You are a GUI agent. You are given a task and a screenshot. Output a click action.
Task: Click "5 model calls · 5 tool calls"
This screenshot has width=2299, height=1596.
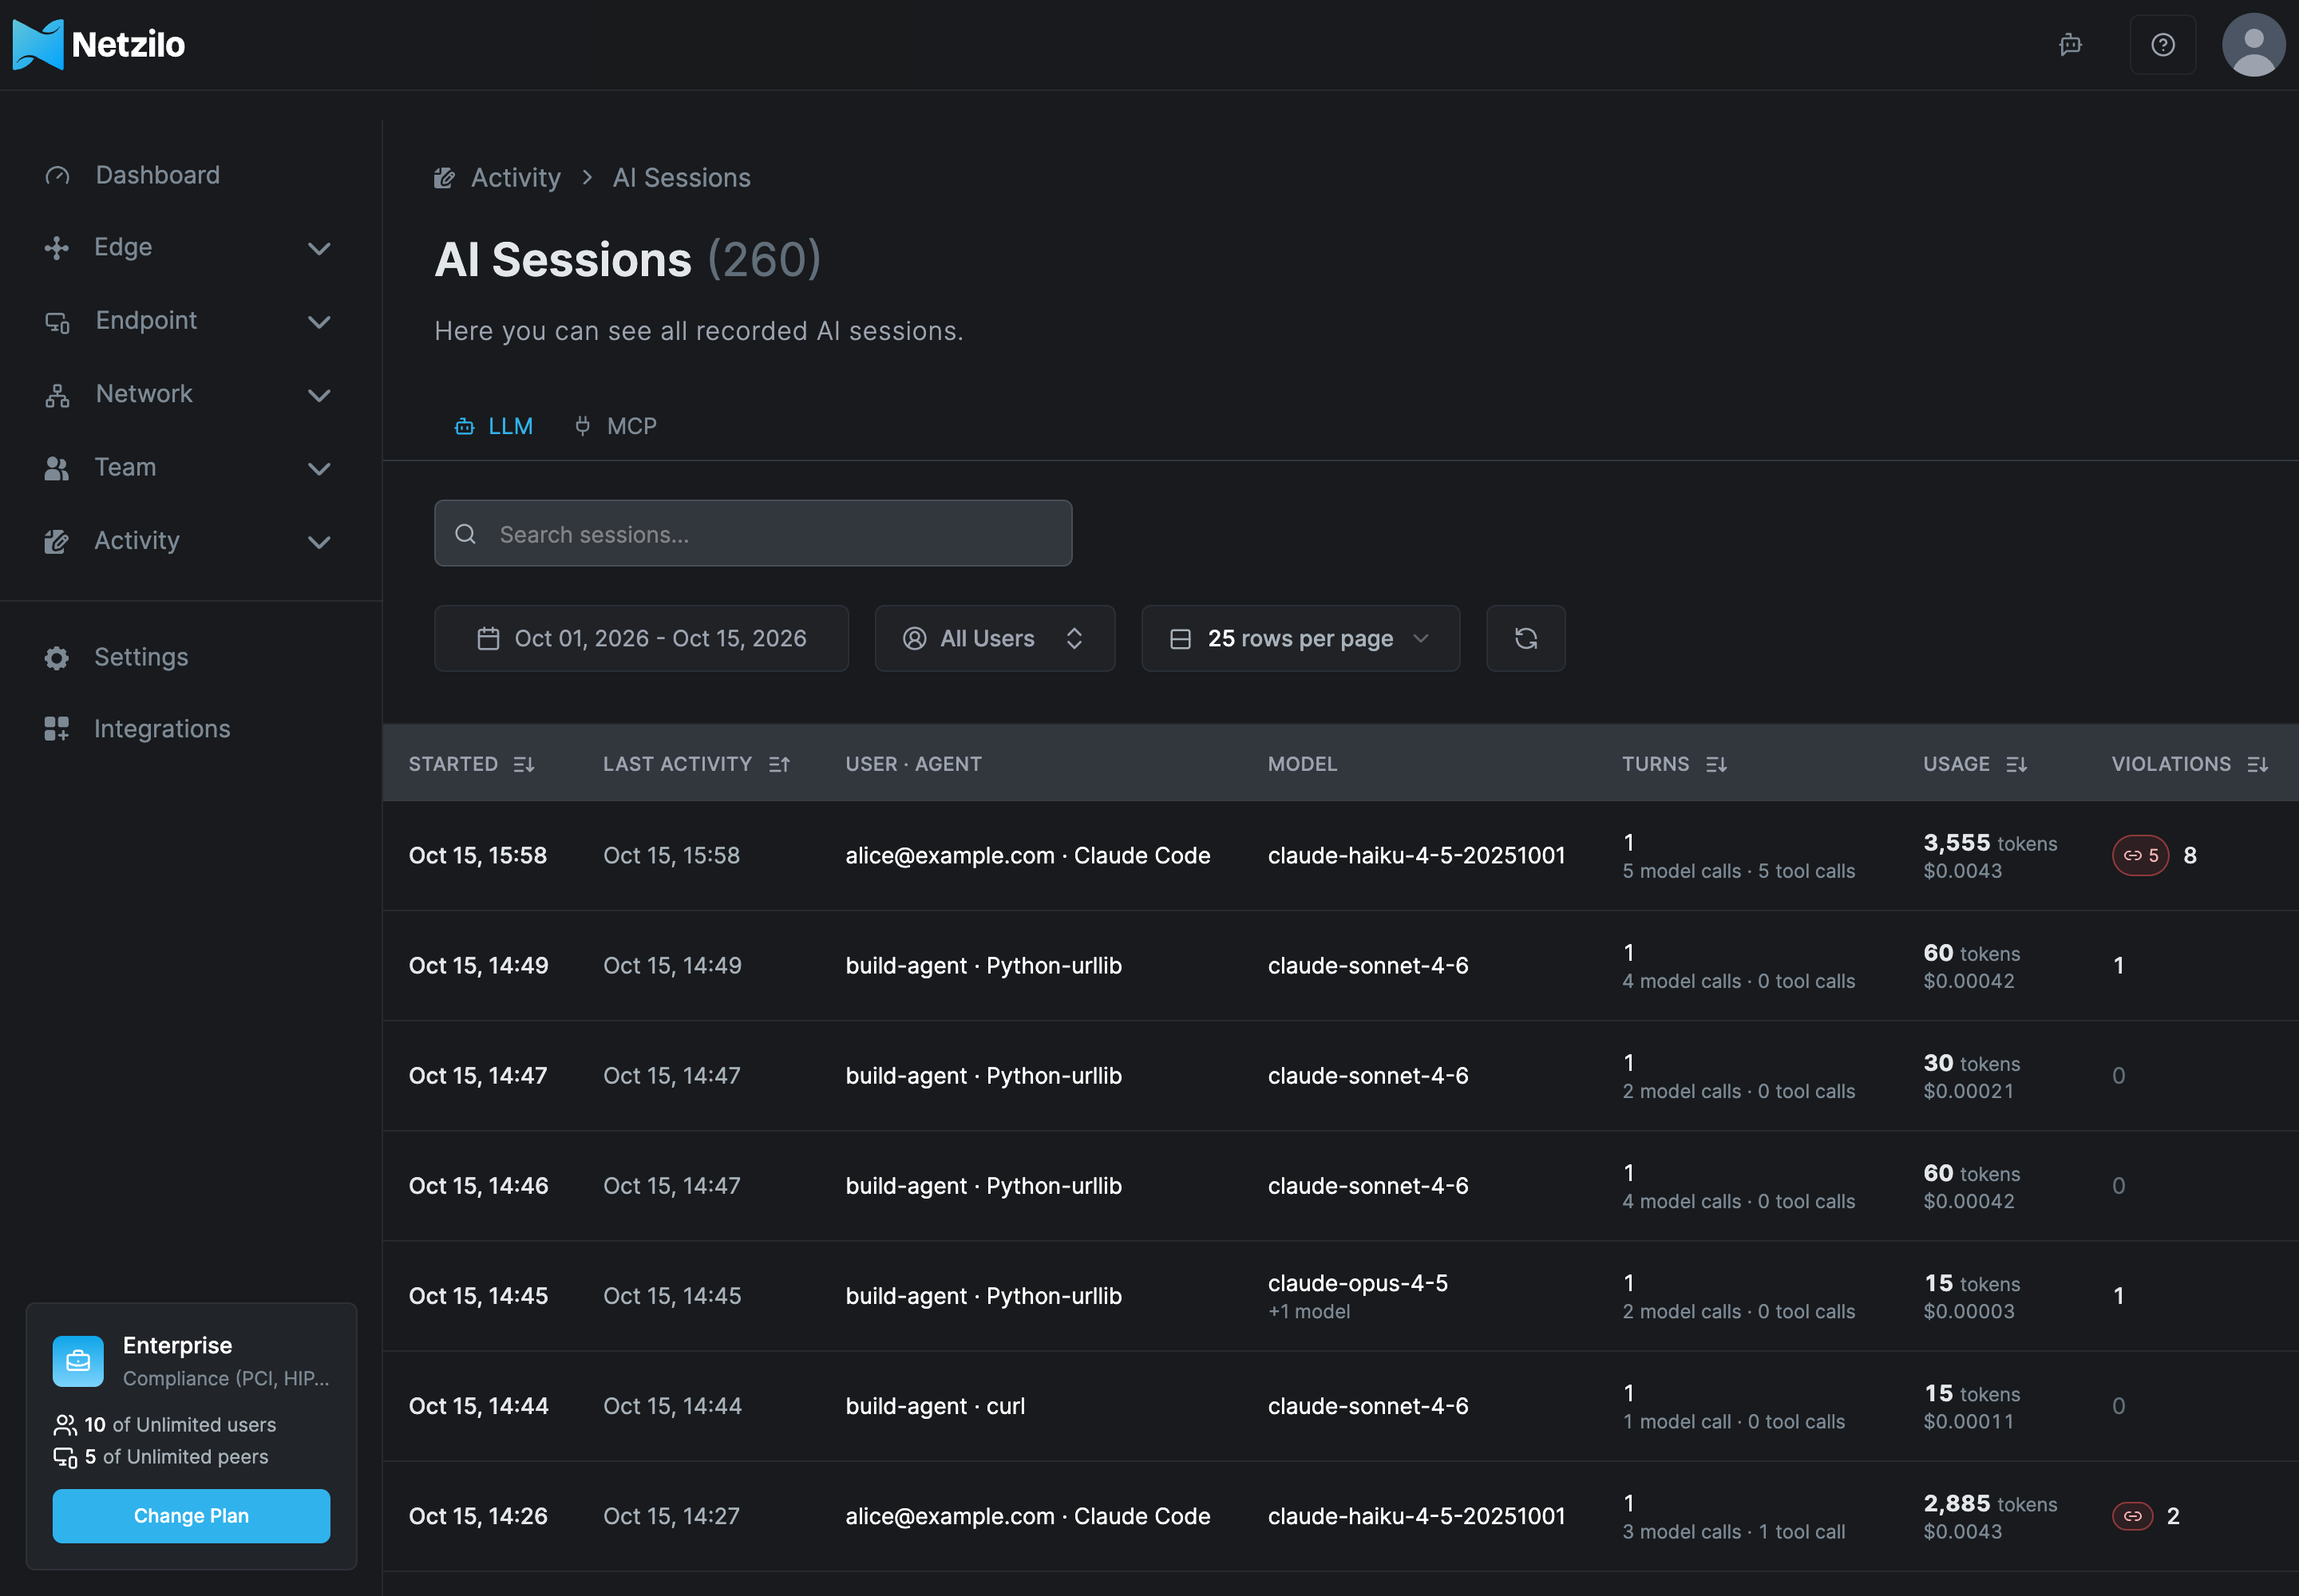coord(1738,871)
